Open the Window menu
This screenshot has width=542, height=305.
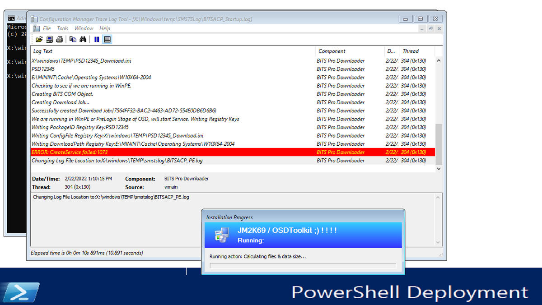(x=84, y=28)
